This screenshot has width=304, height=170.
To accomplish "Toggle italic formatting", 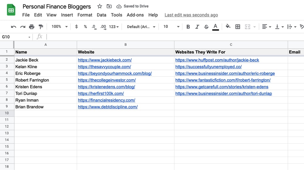I will [197, 27].
